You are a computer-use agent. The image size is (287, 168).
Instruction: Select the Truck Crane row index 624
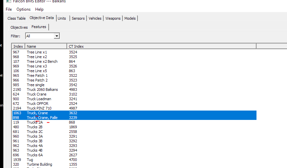(x=134, y=94)
